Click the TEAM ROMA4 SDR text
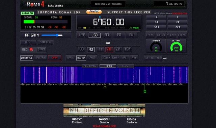 [x=104, y=126]
